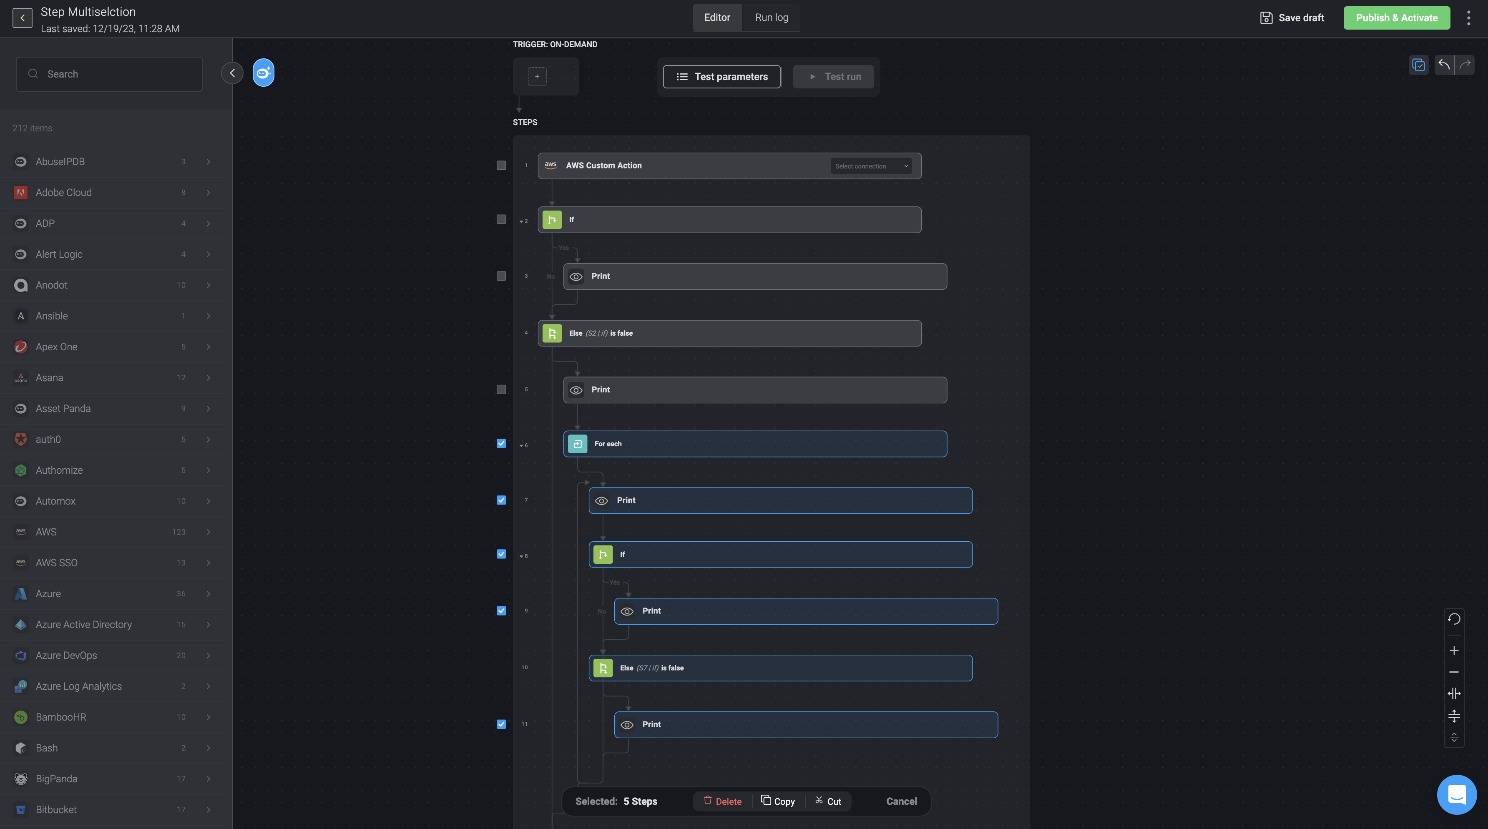Click the eye icon on step 7 Print

[601, 501]
